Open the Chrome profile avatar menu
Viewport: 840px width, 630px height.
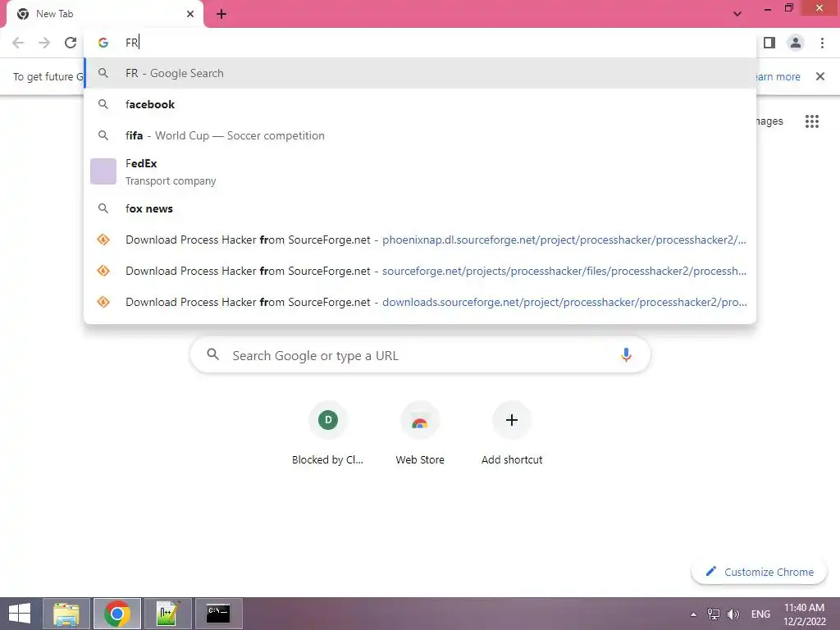coord(796,43)
